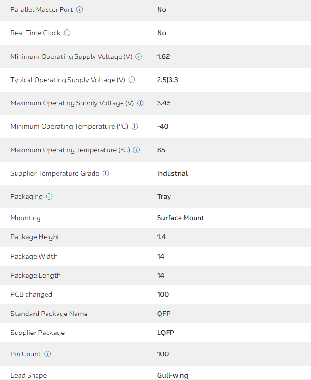Viewport: 311px width, 380px height.
Task: Click the Mounting row label
Action: pyautogui.click(x=26, y=218)
